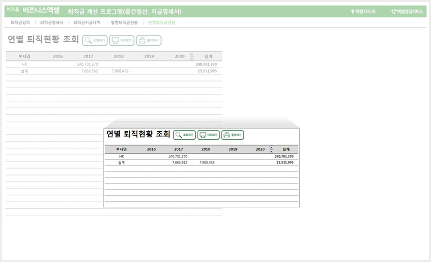Open the 퇴직금입력 tab
431x262 pixels.
[x=20, y=22]
